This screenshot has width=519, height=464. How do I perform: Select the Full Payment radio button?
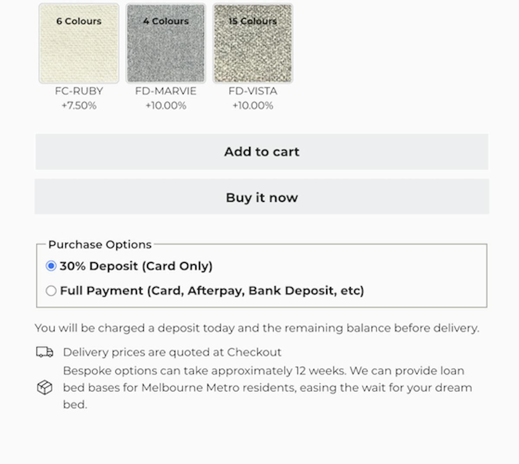[51, 291]
